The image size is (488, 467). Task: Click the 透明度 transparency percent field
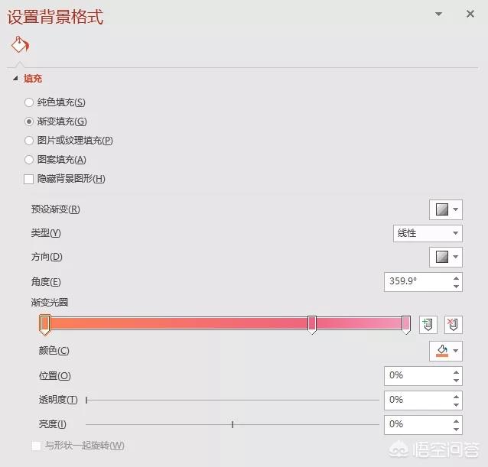coord(417,400)
